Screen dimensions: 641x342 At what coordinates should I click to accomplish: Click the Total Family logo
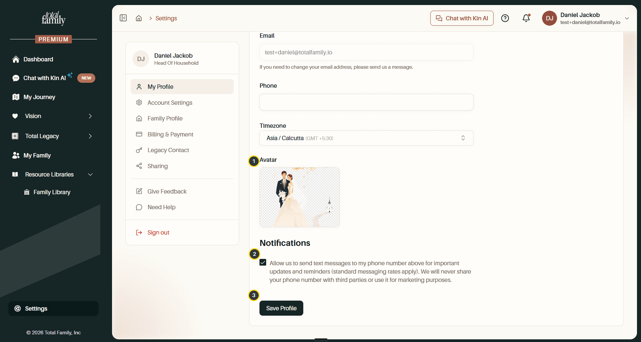point(54,19)
